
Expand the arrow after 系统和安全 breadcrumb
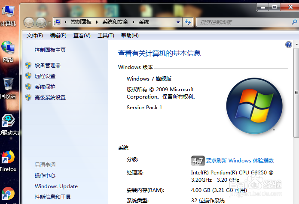(134, 22)
